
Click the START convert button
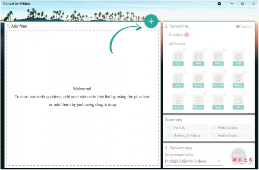(238, 155)
